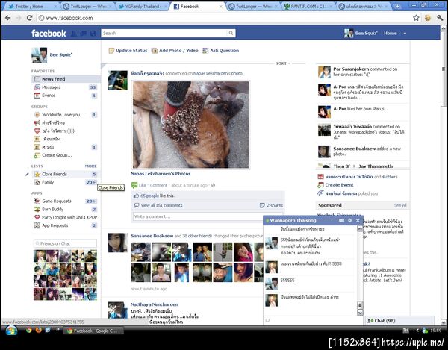Viewport: 448px width, 350px height.
Task: Open chat options gear in Wannaporn chat
Action: (x=349, y=220)
